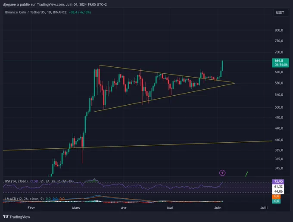Click the green LMACD histogram value 0,0
The image size is (293, 222).
(48, 199)
